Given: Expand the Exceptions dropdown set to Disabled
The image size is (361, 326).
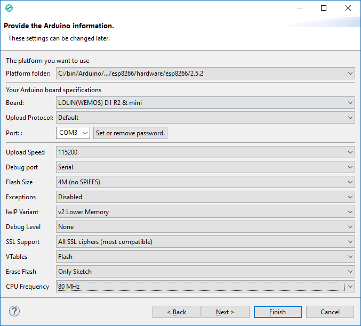Looking at the screenshot, I should point(205,197).
